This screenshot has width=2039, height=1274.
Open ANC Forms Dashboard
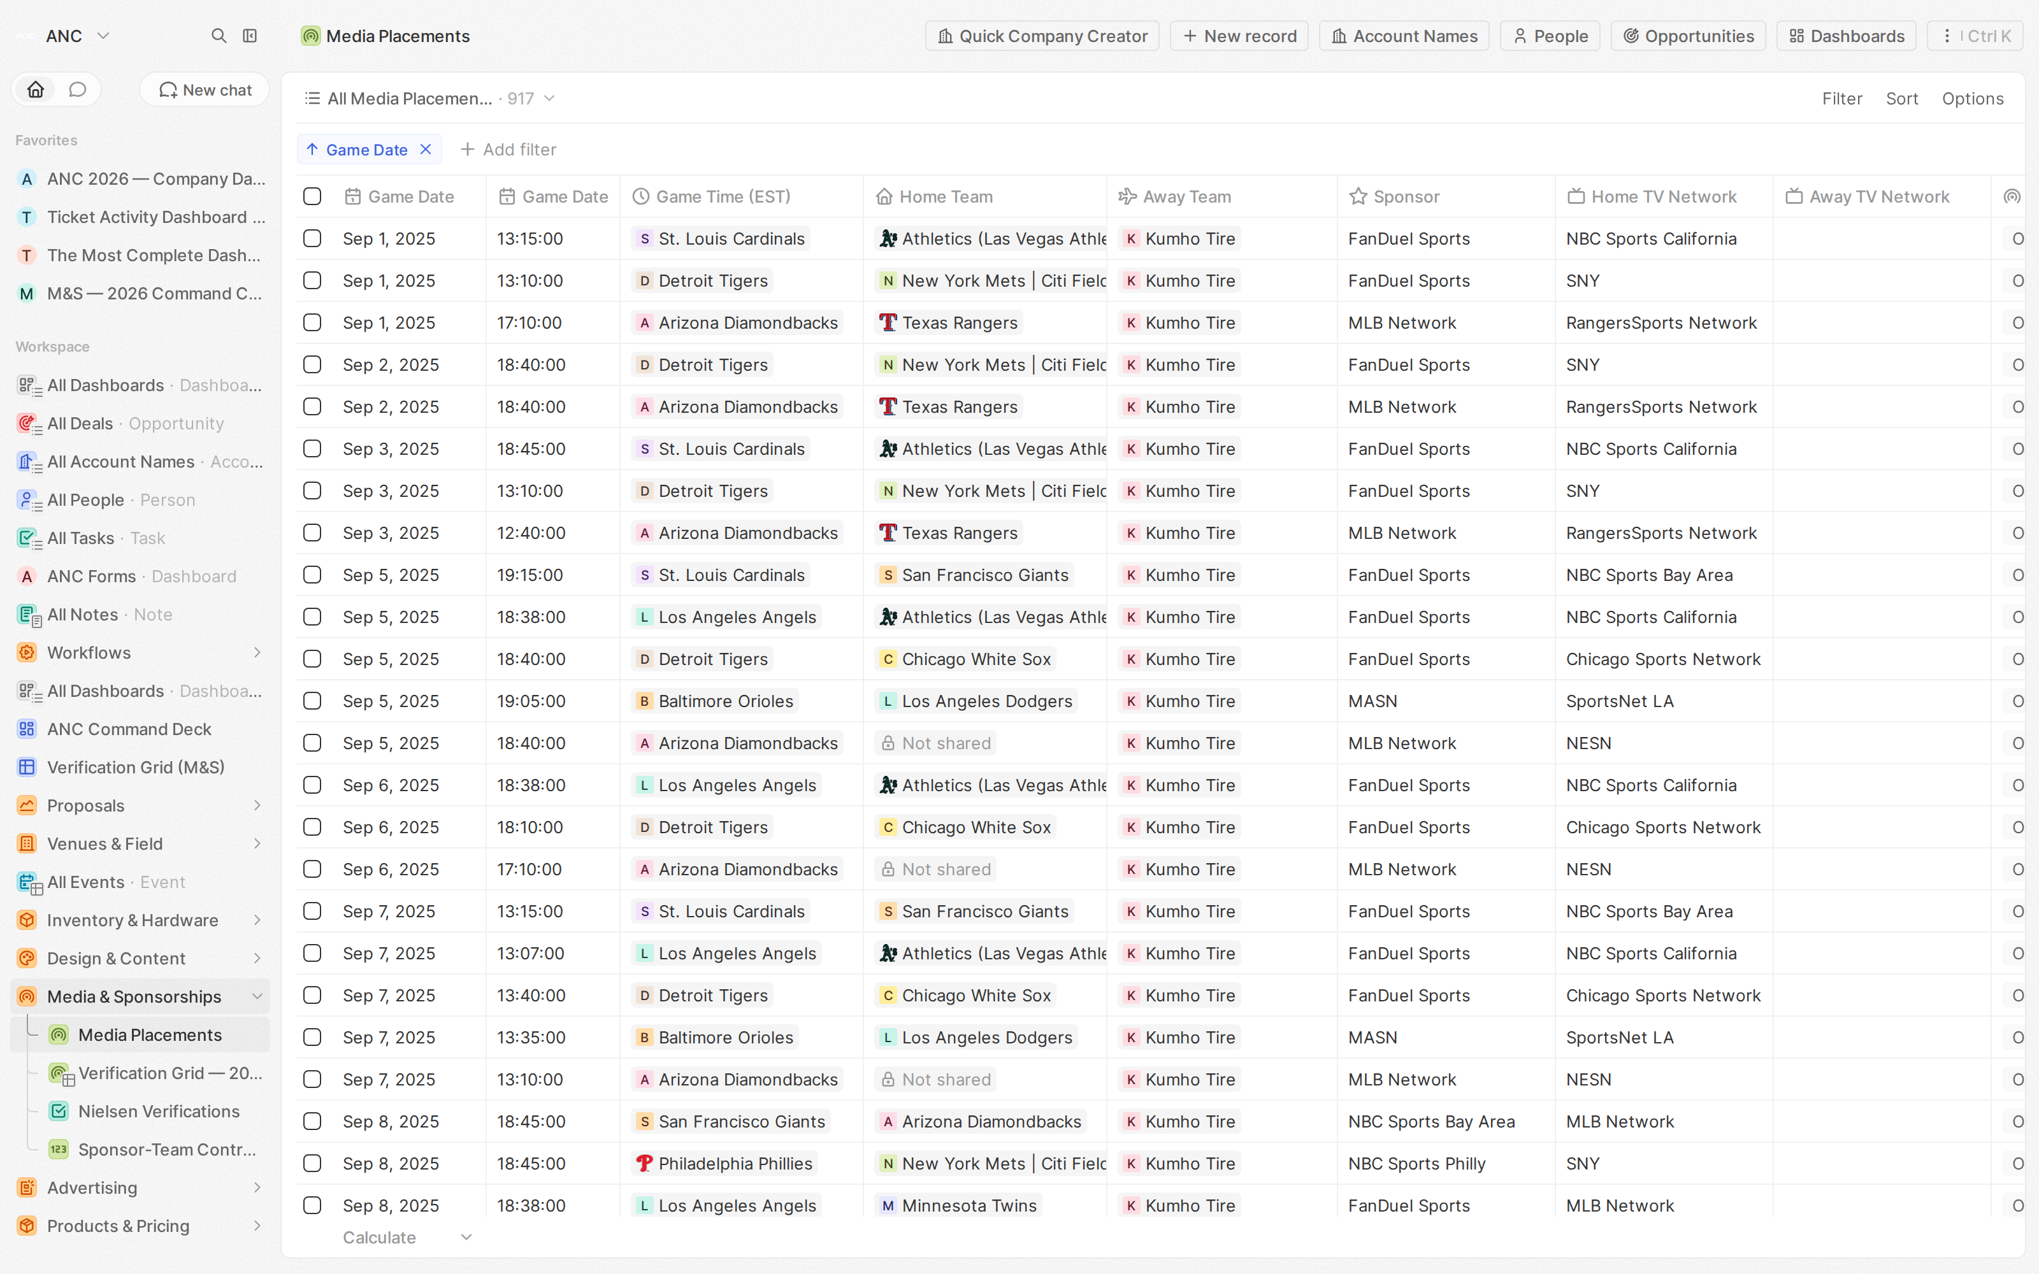141,576
